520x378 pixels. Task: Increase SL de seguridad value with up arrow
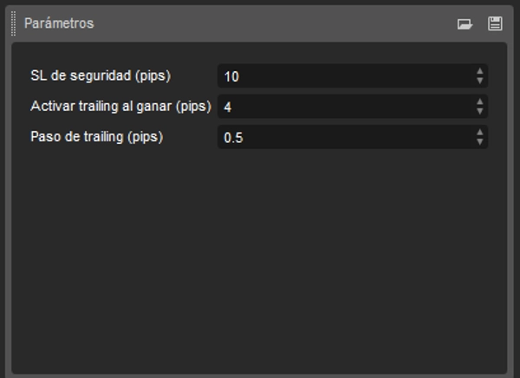tap(480, 71)
